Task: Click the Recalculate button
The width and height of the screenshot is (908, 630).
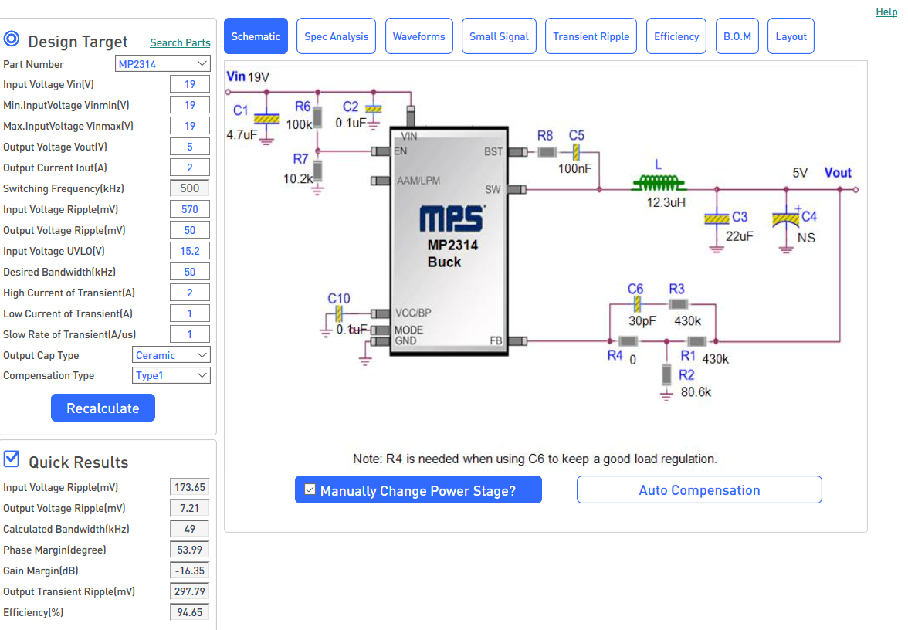Action: (x=103, y=408)
